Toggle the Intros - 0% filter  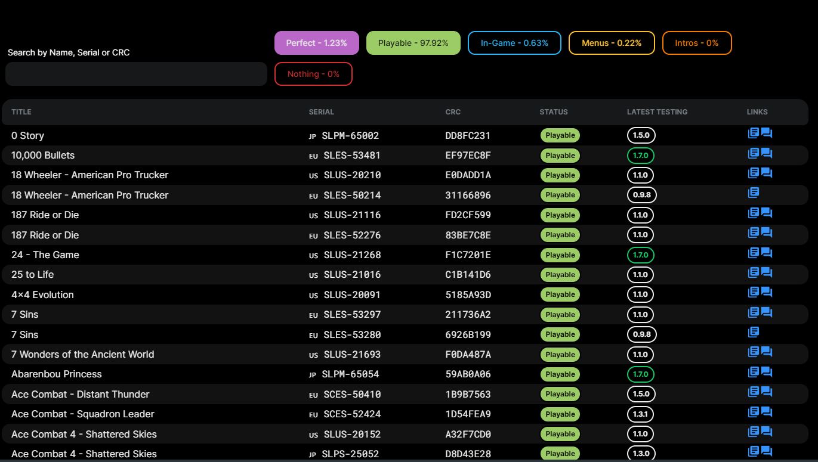coord(697,43)
